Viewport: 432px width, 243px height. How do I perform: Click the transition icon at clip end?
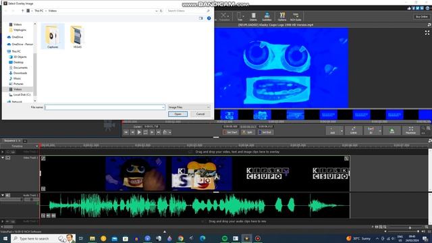point(346,159)
